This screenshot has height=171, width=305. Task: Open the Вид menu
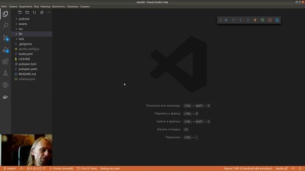pyautogui.click(x=36, y=6)
